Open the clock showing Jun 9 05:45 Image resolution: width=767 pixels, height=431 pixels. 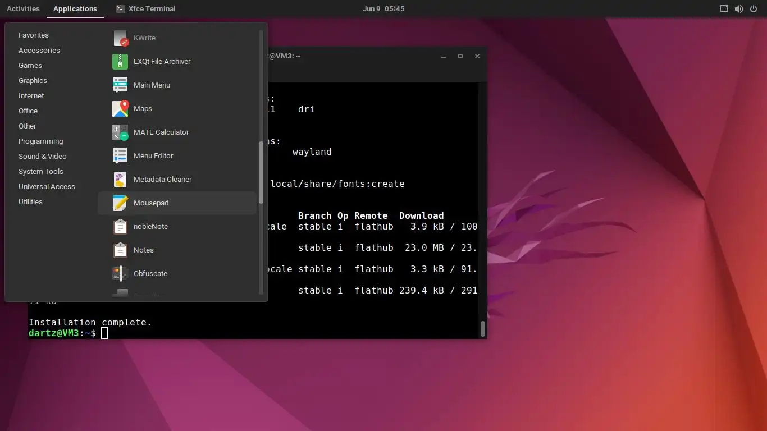click(x=383, y=9)
